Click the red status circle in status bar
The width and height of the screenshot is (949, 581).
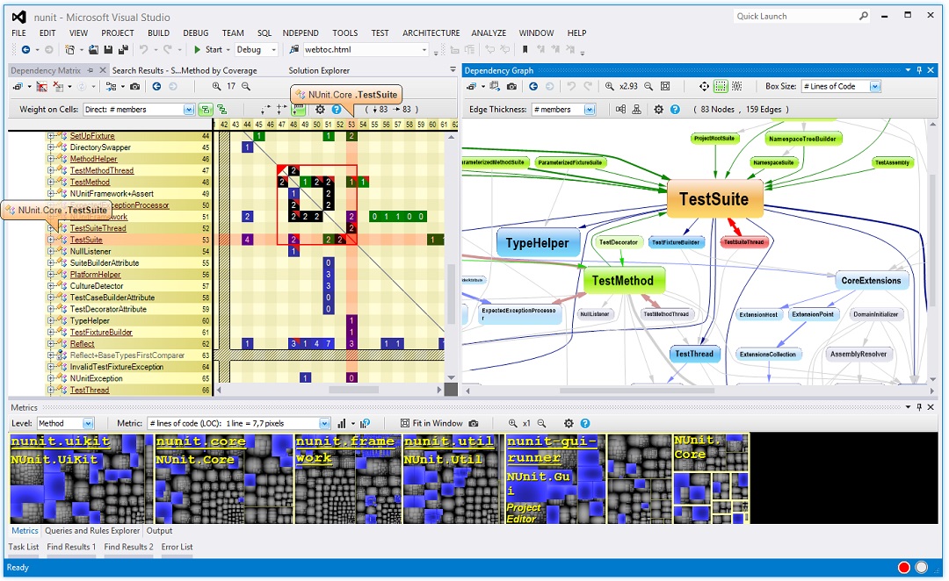tap(904, 567)
